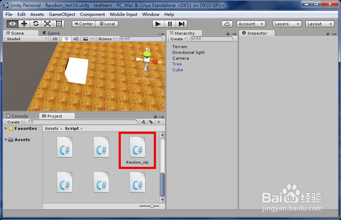Click the Play button
This screenshot has height=220, width=341.
coord(158,24)
